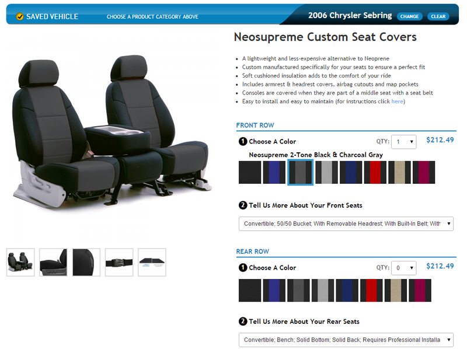View buckle strap thumbnail

coord(119,263)
